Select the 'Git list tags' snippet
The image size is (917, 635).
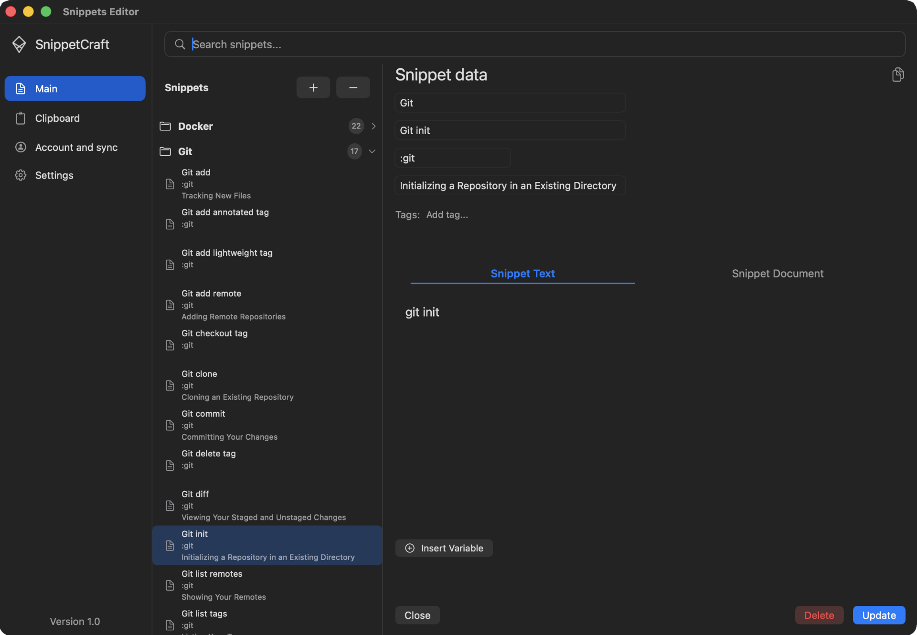pyautogui.click(x=267, y=621)
